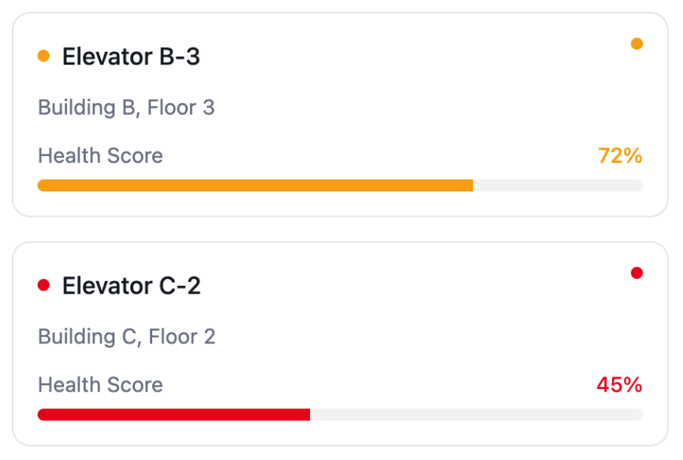Click the orange indicator dot in B-3 card corner
The image size is (683, 460).
point(637,44)
